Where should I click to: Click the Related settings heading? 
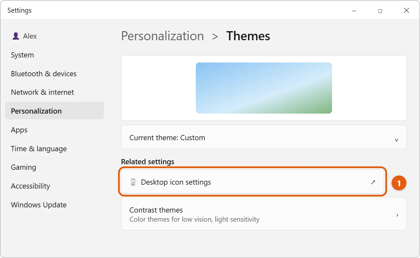pyautogui.click(x=148, y=162)
